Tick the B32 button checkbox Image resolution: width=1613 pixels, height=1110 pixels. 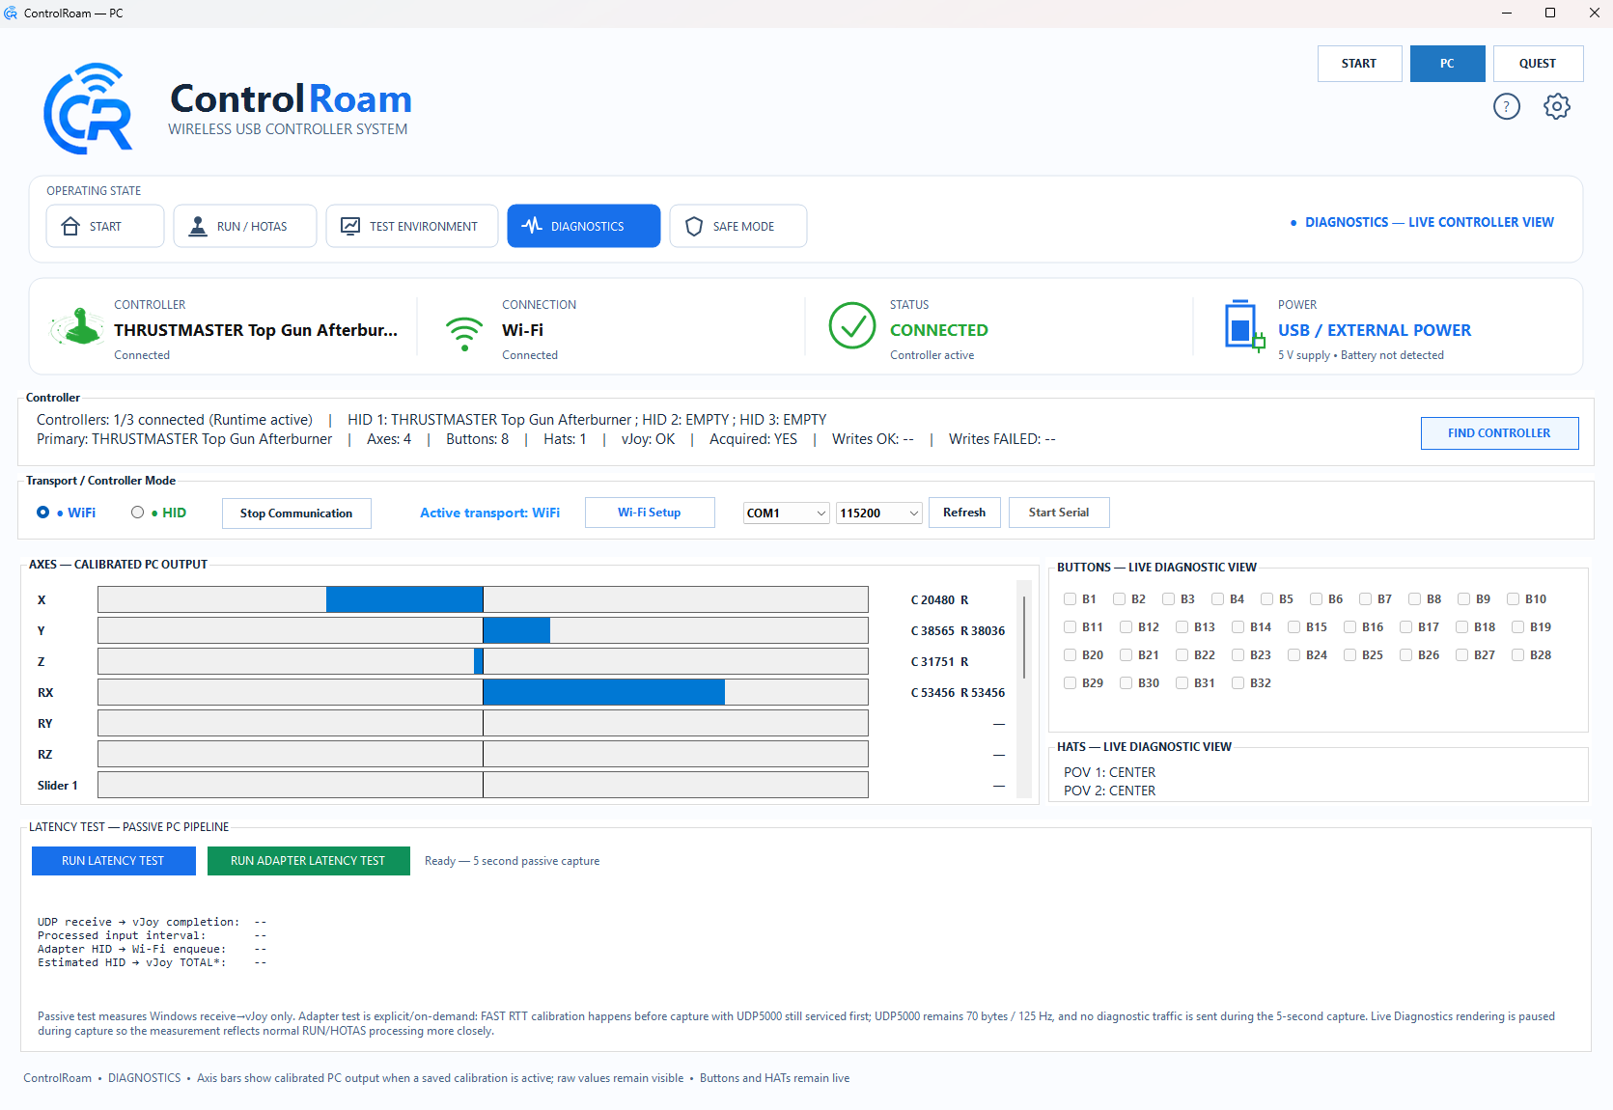click(1238, 683)
